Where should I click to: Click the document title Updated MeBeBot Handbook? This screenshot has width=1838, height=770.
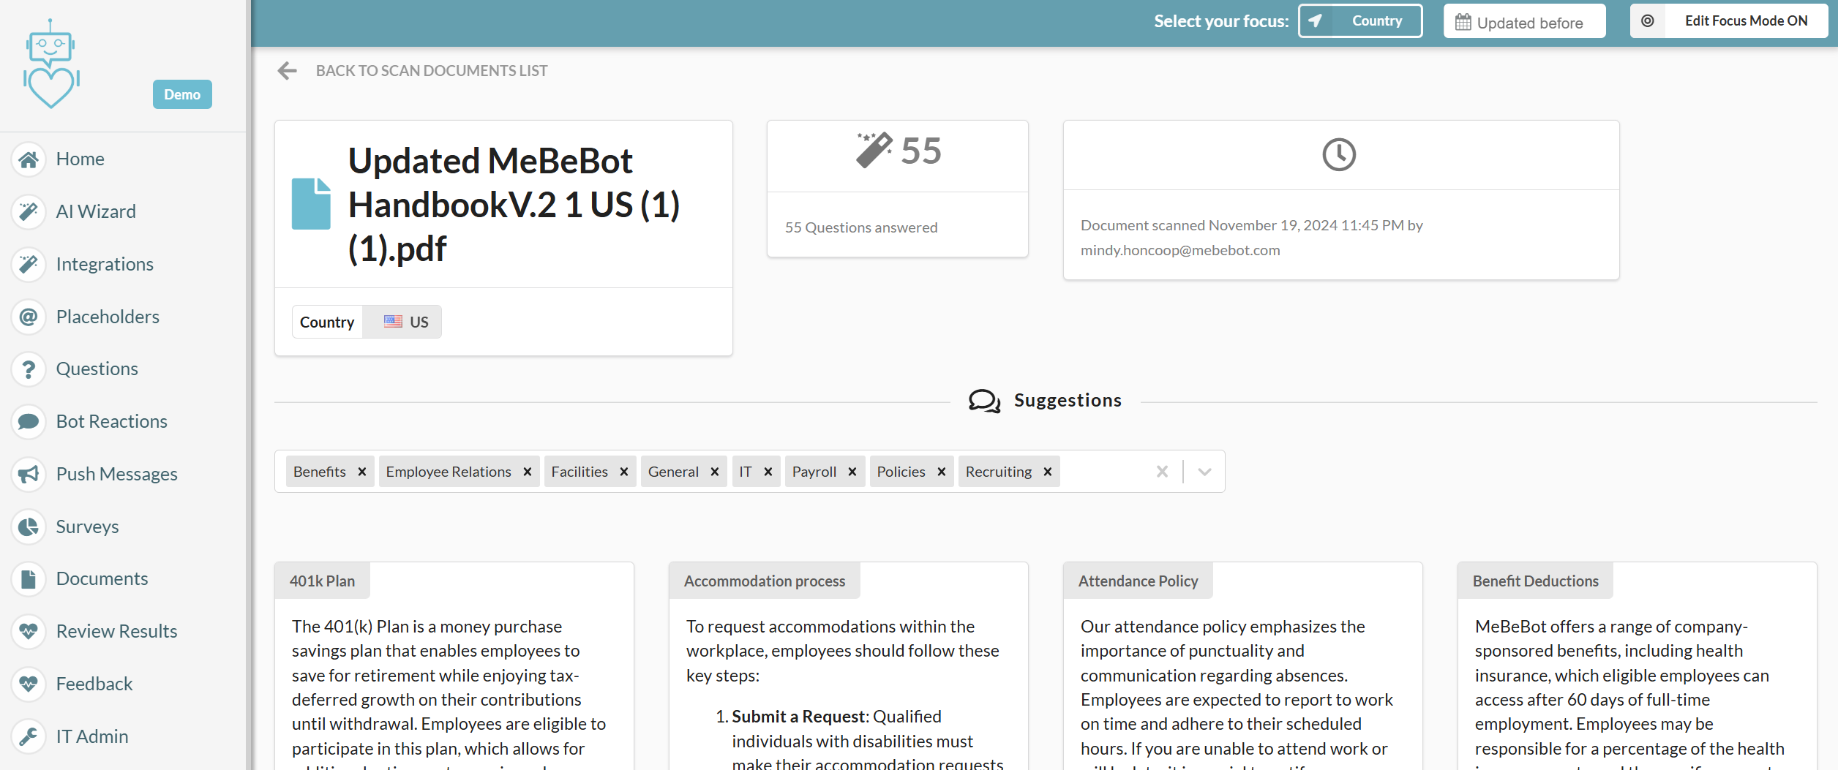point(514,205)
